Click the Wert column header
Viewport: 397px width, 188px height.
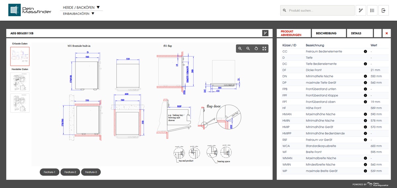[x=374, y=45]
